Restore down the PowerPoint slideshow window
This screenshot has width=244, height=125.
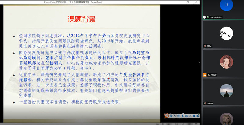click(188, 2)
